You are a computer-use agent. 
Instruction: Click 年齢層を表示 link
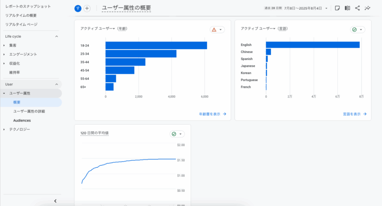pos(213,114)
